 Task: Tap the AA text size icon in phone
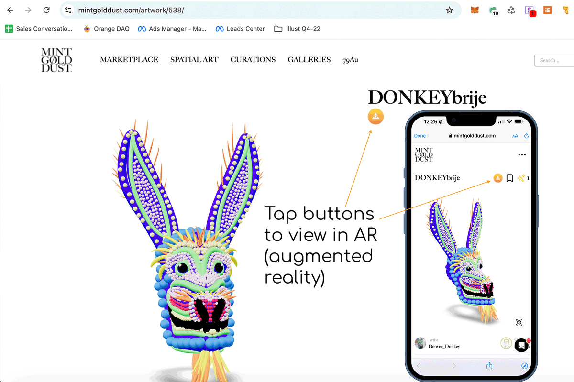pos(515,136)
